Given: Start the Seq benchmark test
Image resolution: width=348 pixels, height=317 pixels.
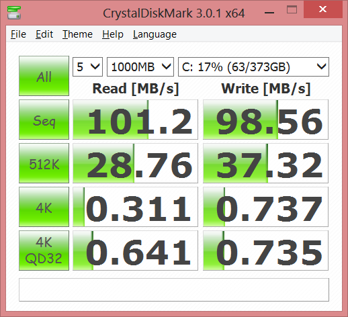Looking at the screenshot, I should point(44,120).
